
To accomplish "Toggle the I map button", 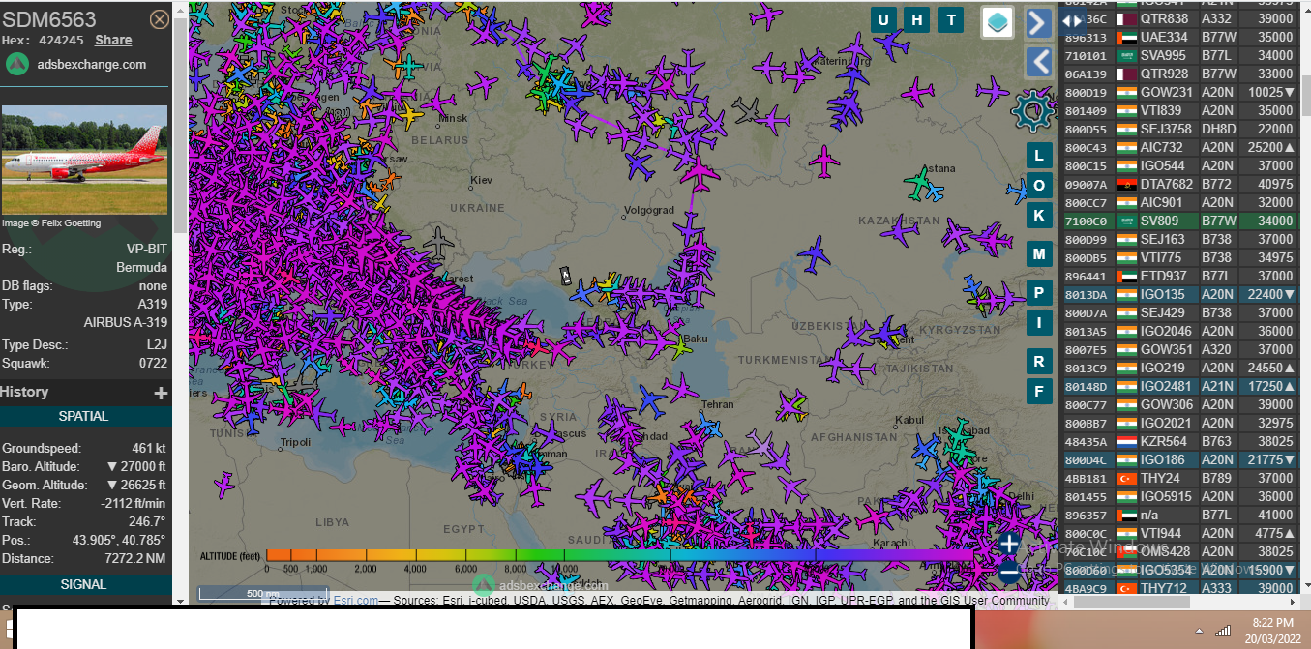I will click(x=1039, y=322).
